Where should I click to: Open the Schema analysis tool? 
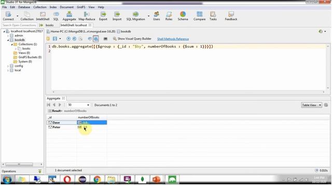click(183, 16)
